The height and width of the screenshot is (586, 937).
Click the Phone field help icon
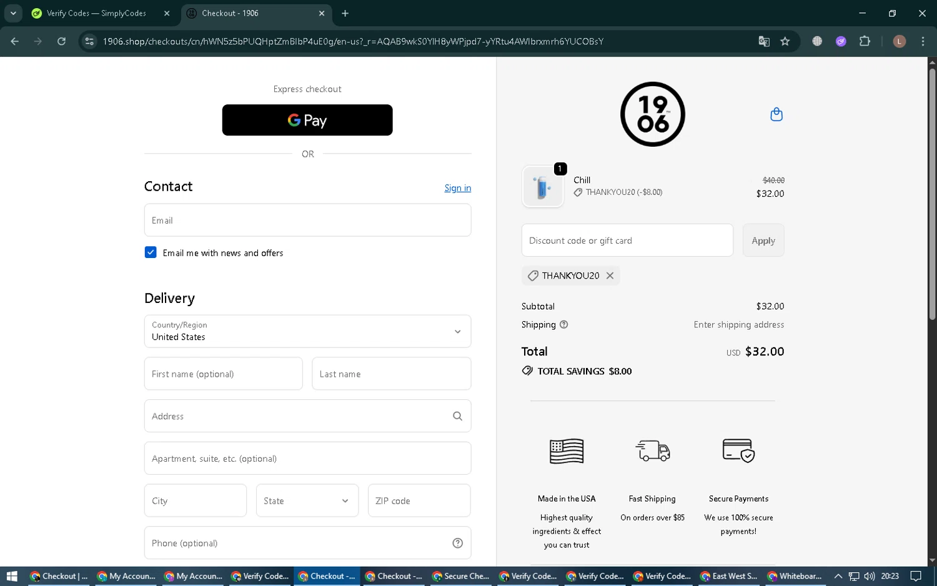(457, 543)
